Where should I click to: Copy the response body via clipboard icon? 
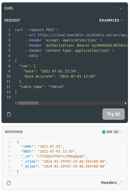click(x=9, y=183)
